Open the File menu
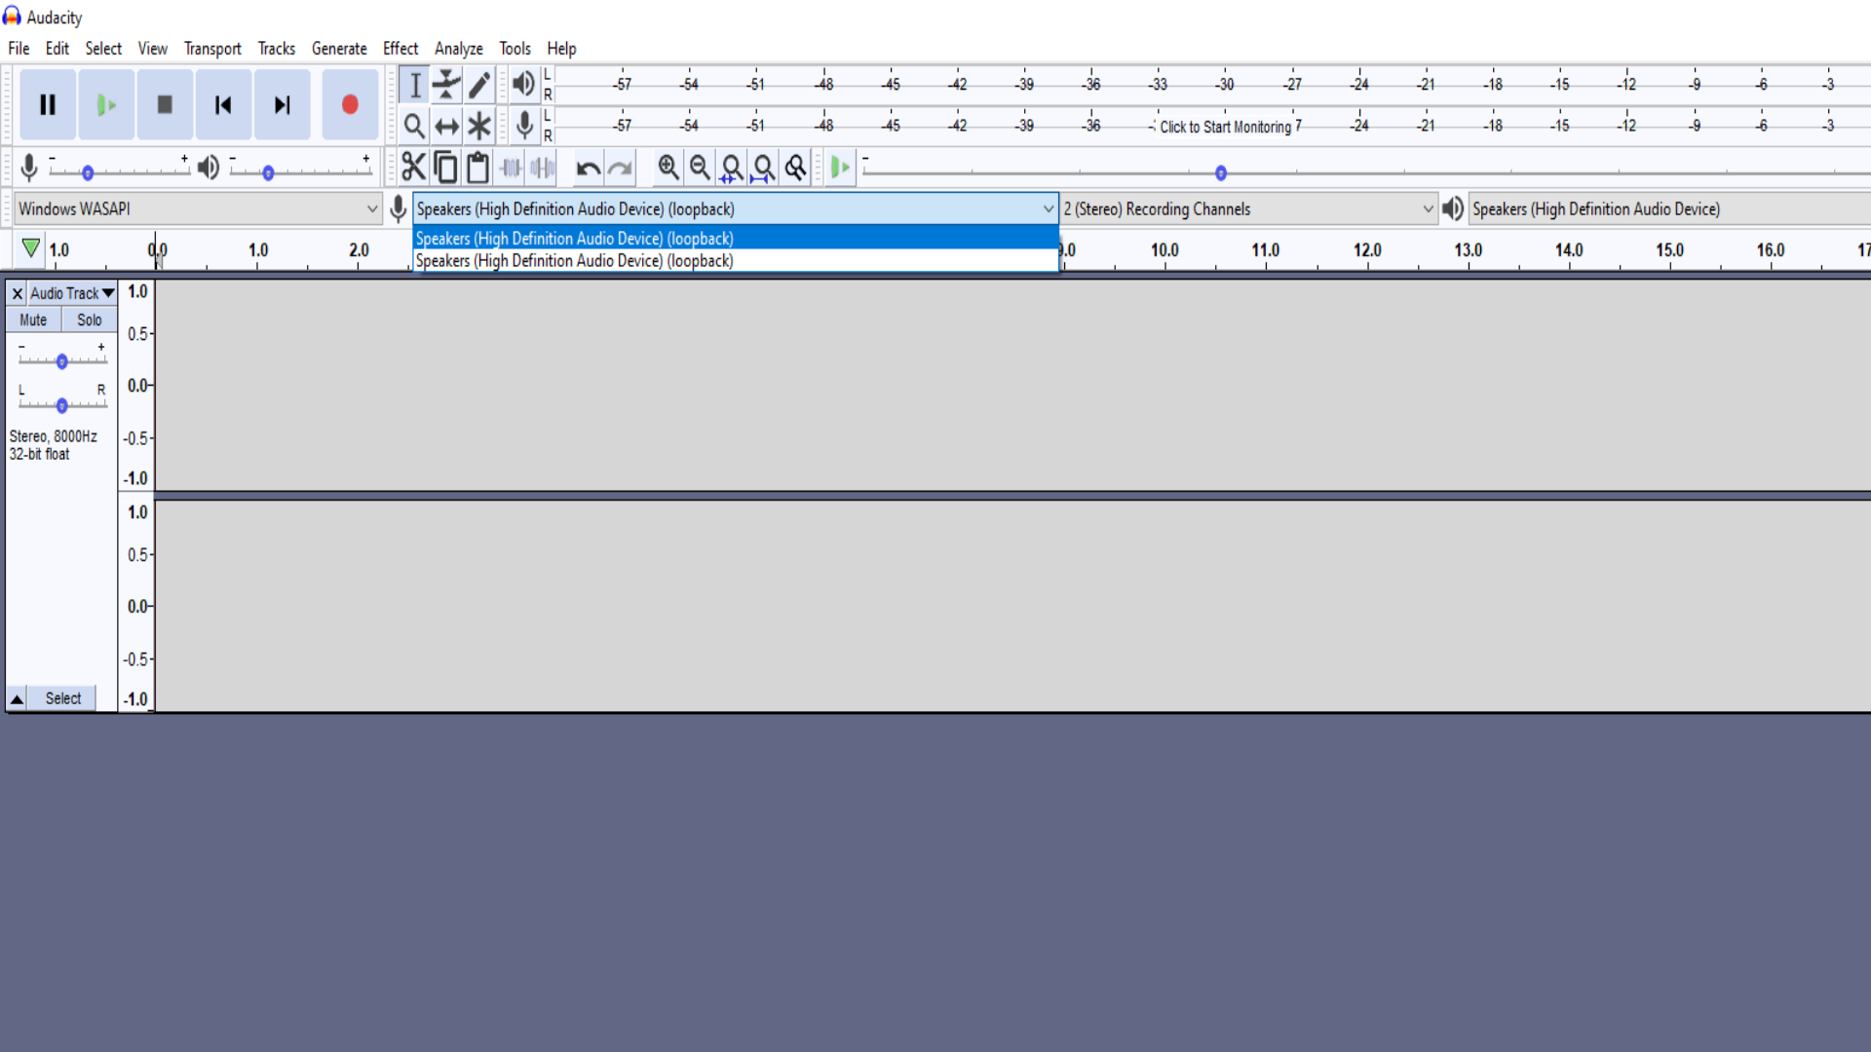 (x=19, y=49)
